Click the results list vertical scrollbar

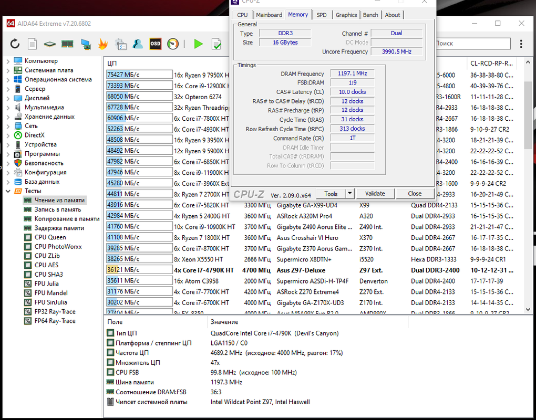(528, 115)
